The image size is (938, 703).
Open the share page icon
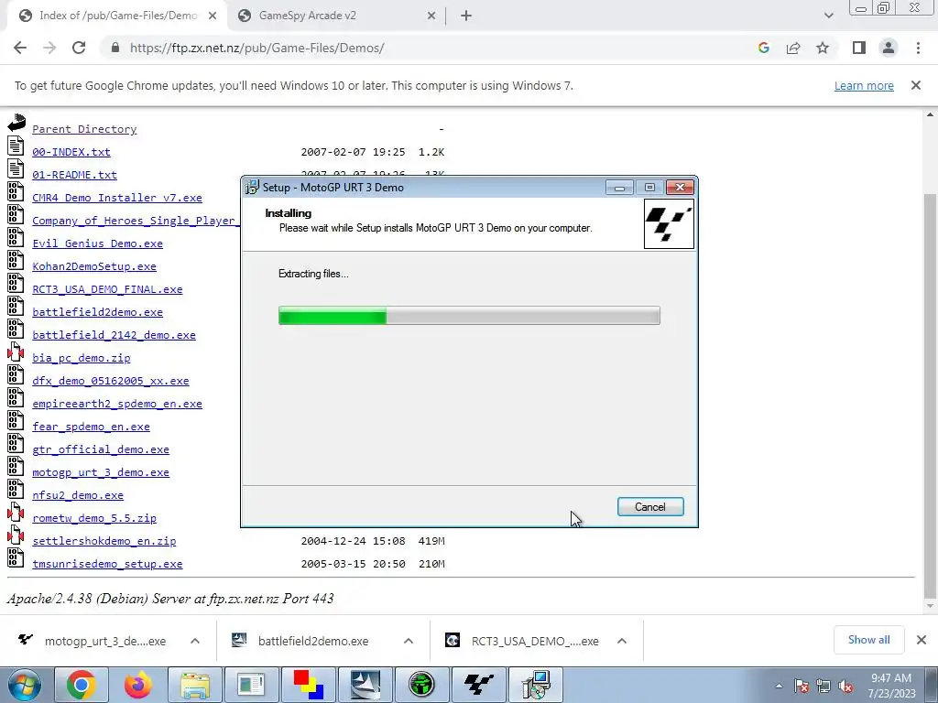click(x=793, y=48)
